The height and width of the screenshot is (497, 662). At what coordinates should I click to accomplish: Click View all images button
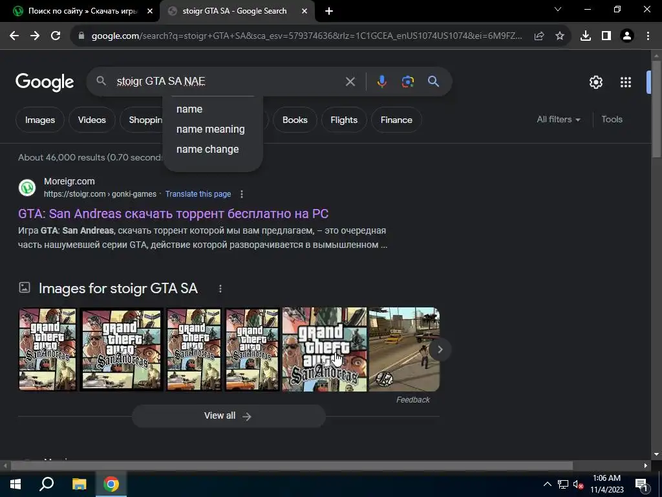[228, 416]
